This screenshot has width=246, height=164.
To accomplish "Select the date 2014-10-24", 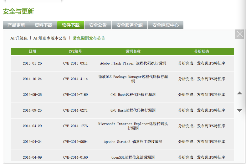I will coord(32,79).
